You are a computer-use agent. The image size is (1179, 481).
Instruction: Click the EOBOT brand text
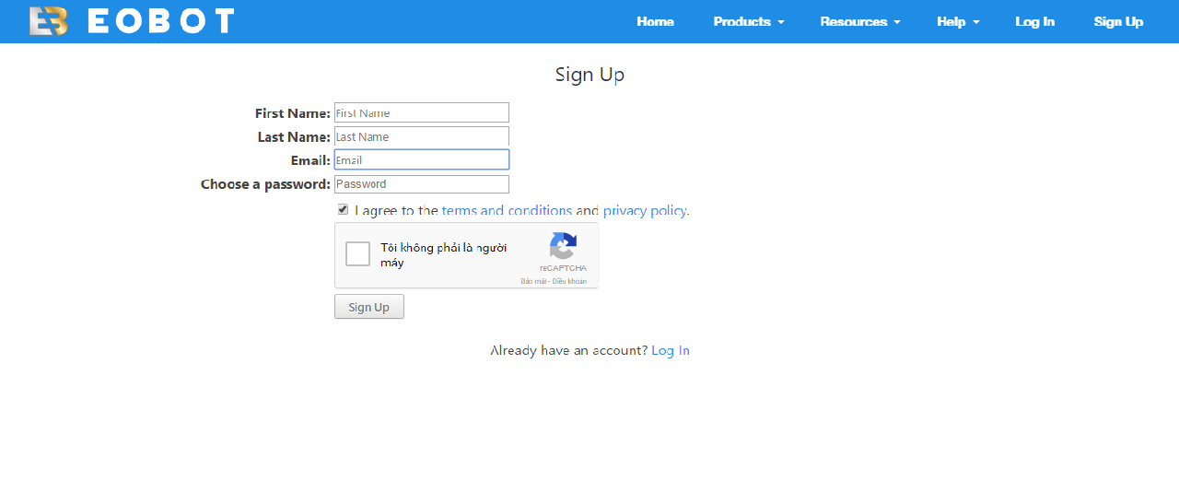coord(161,21)
